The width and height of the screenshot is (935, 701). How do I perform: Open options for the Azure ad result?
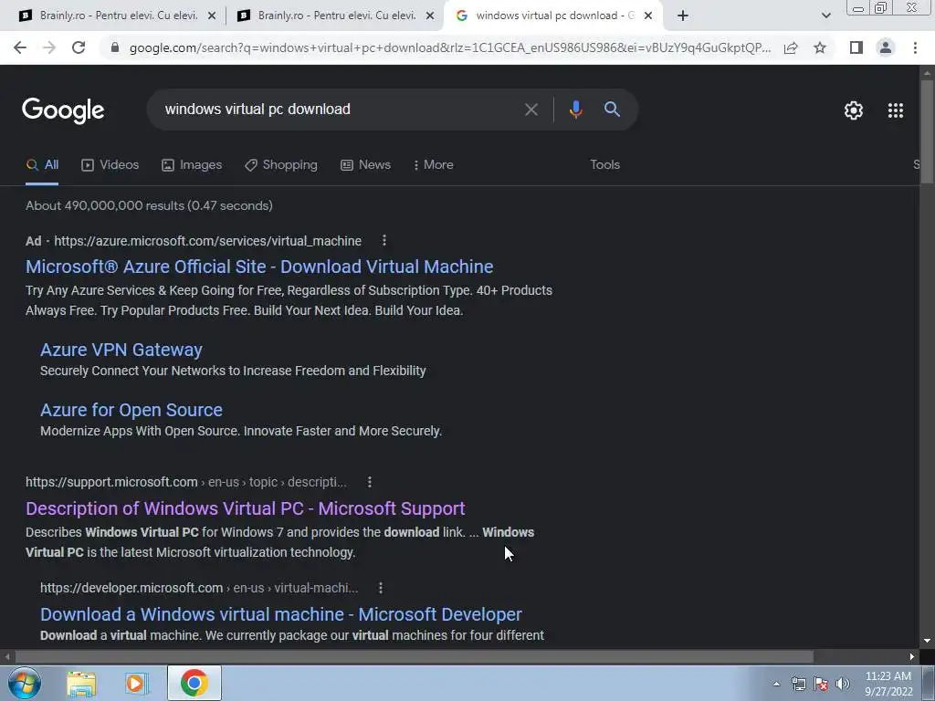pos(384,240)
